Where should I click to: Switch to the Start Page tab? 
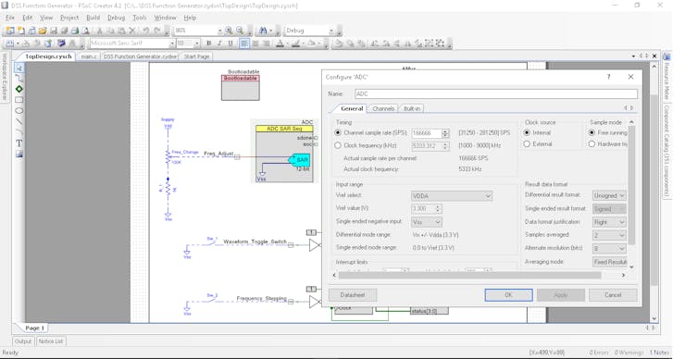[x=196, y=56]
